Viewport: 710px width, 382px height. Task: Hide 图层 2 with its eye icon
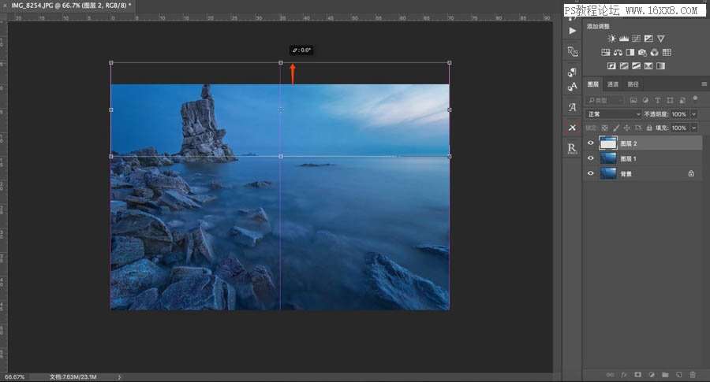[x=591, y=143]
